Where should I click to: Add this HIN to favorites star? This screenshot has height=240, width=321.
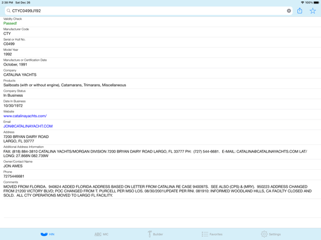coord(313,11)
